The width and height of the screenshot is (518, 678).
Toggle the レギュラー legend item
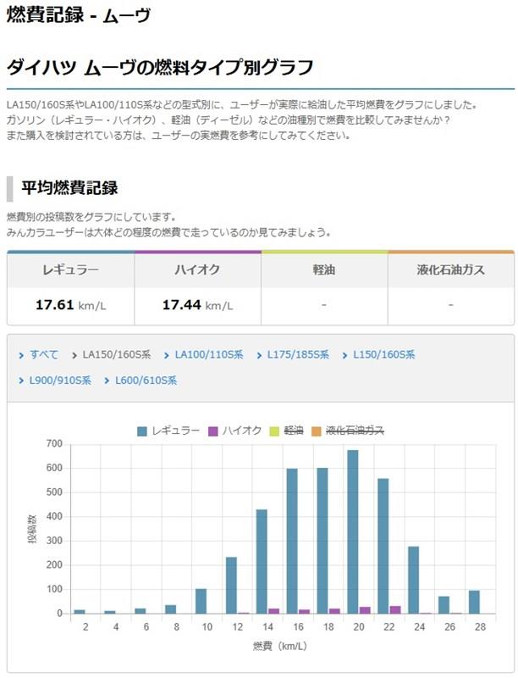point(168,431)
